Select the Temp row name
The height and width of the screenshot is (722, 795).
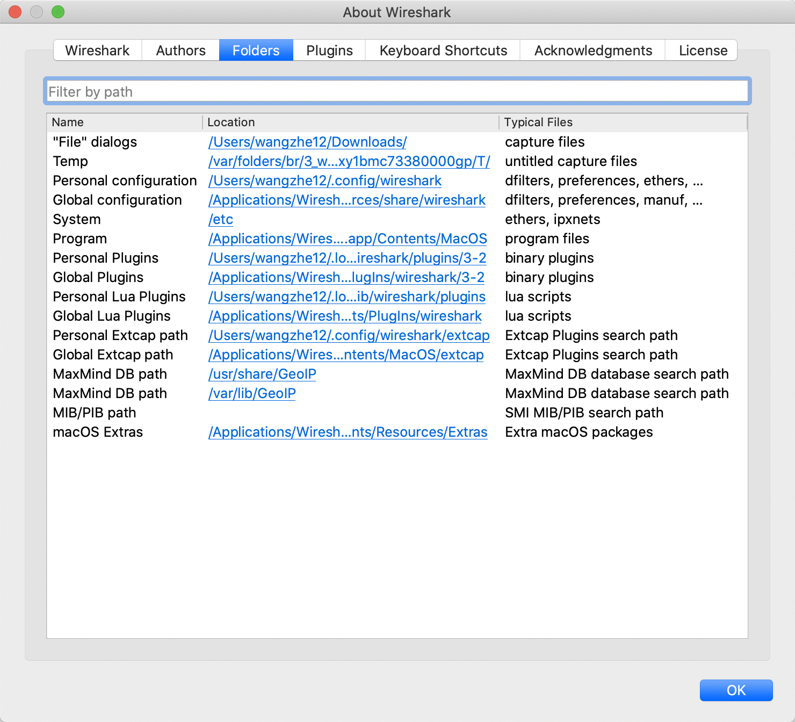click(70, 161)
